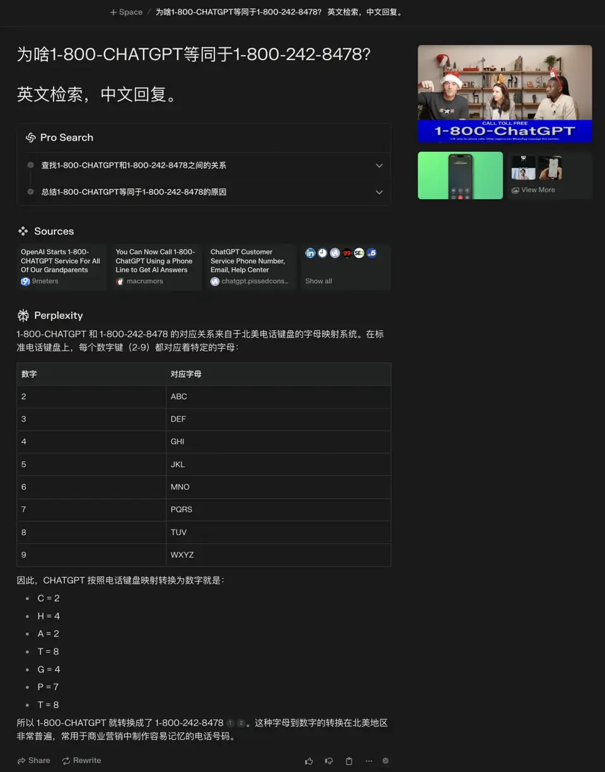Screen dimensions: 605x772
Task: Click list item G = 4
Action: coord(49,669)
